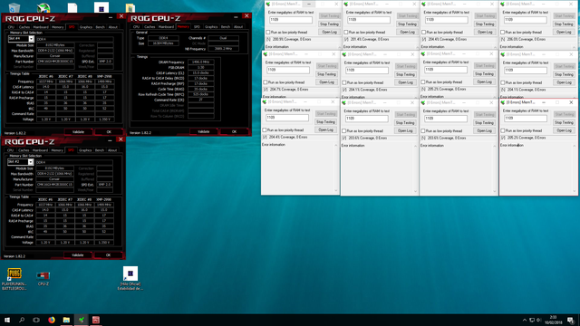The image size is (580, 326).
Task: Focus the megabytes field in the 206.0% MemTest window
Action: tap(526, 20)
